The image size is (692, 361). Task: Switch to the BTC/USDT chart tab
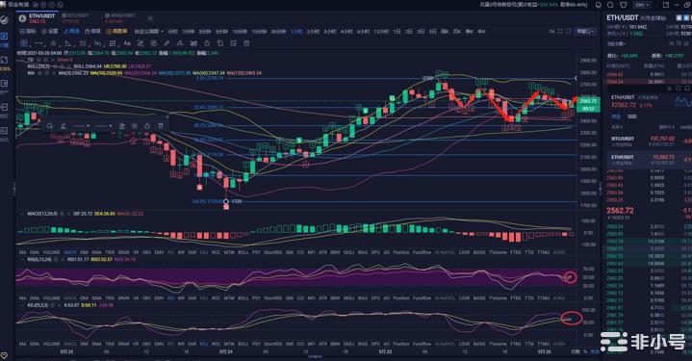pyautogui.click(x=76, y=18)
